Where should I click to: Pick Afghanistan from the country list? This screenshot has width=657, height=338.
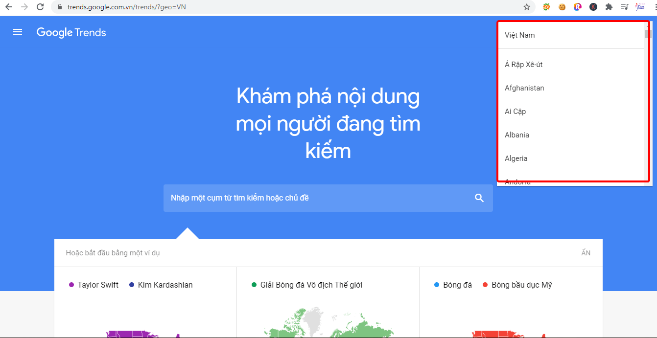pos(524,88)
